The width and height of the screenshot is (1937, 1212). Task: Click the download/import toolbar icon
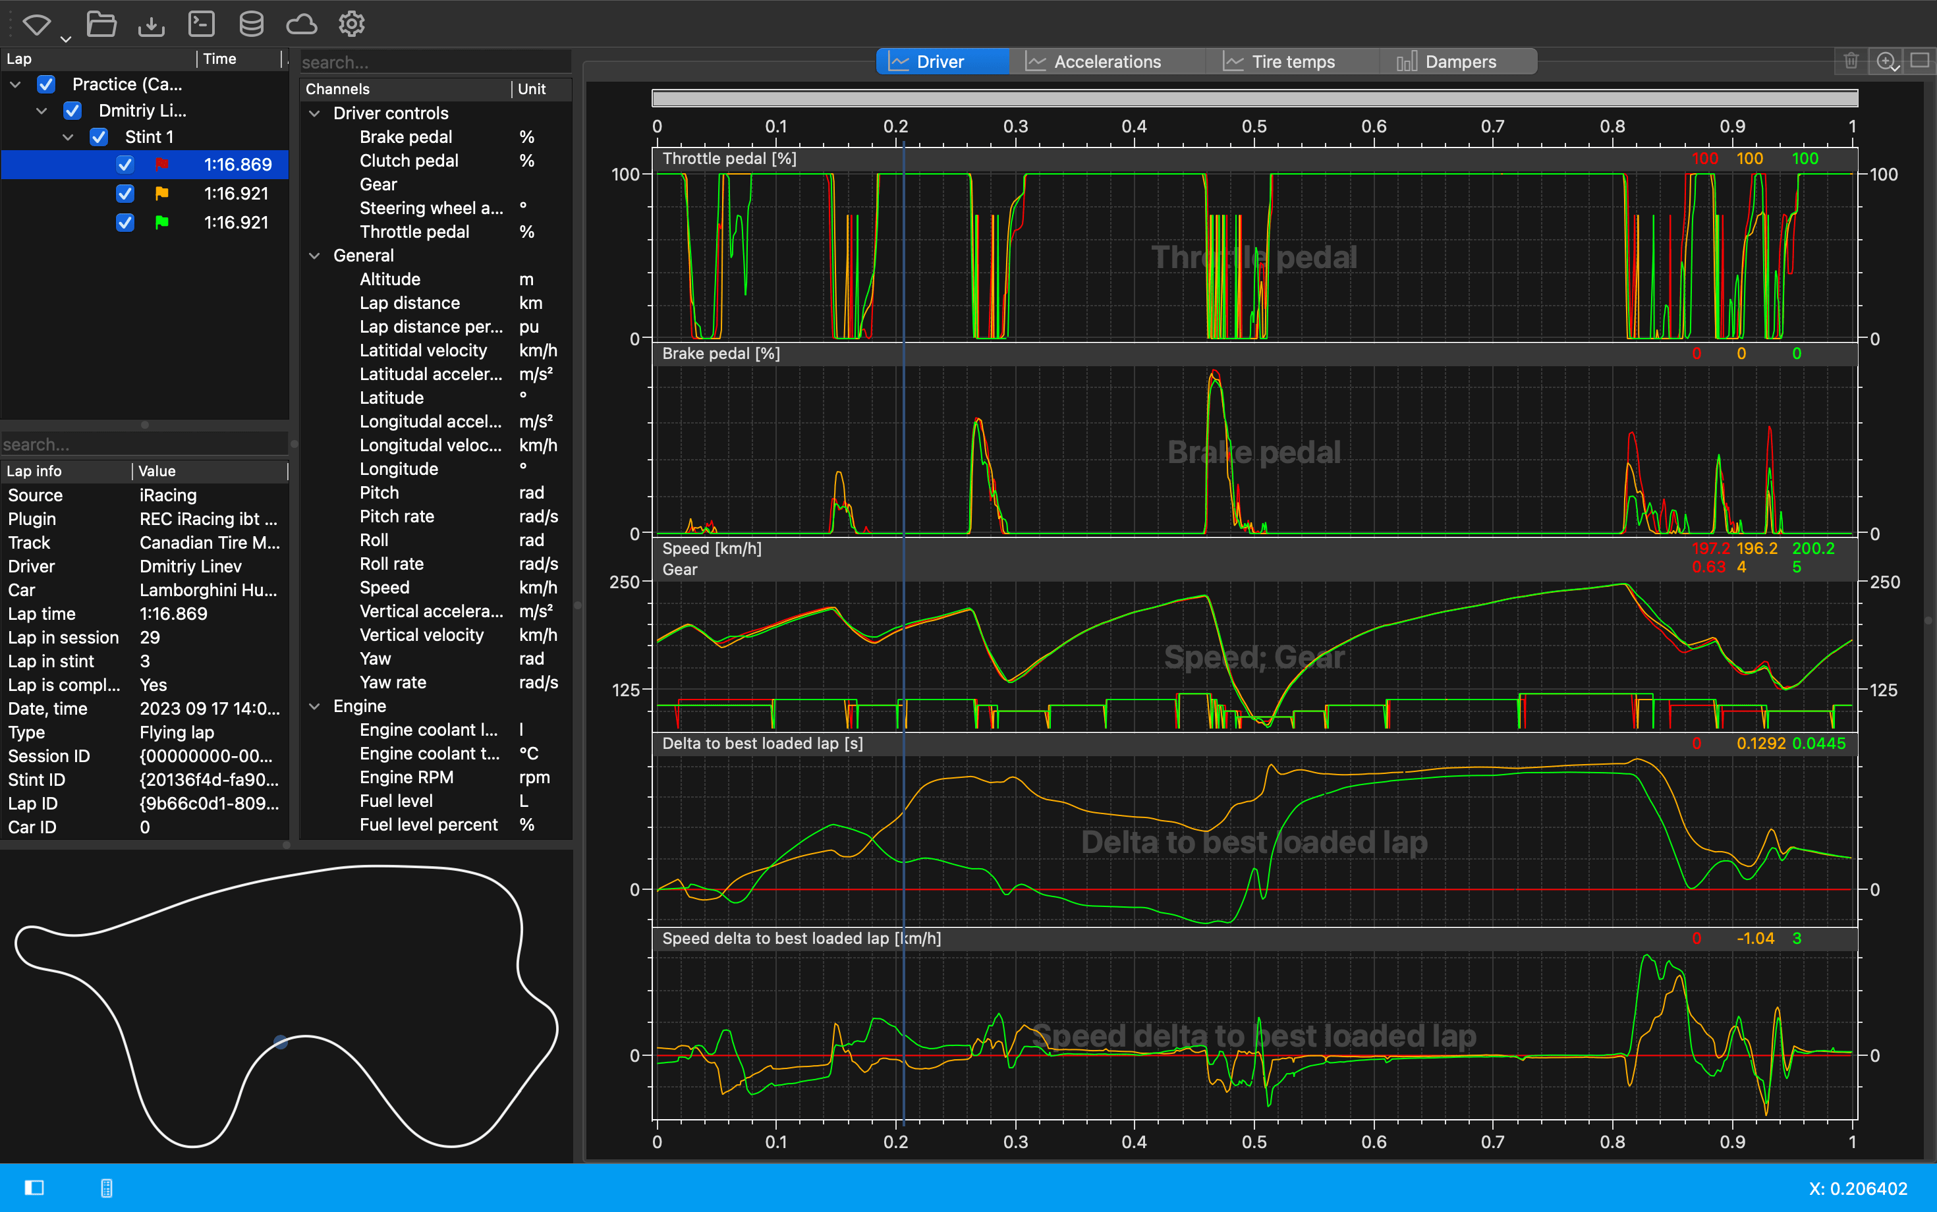click(151, 25)
